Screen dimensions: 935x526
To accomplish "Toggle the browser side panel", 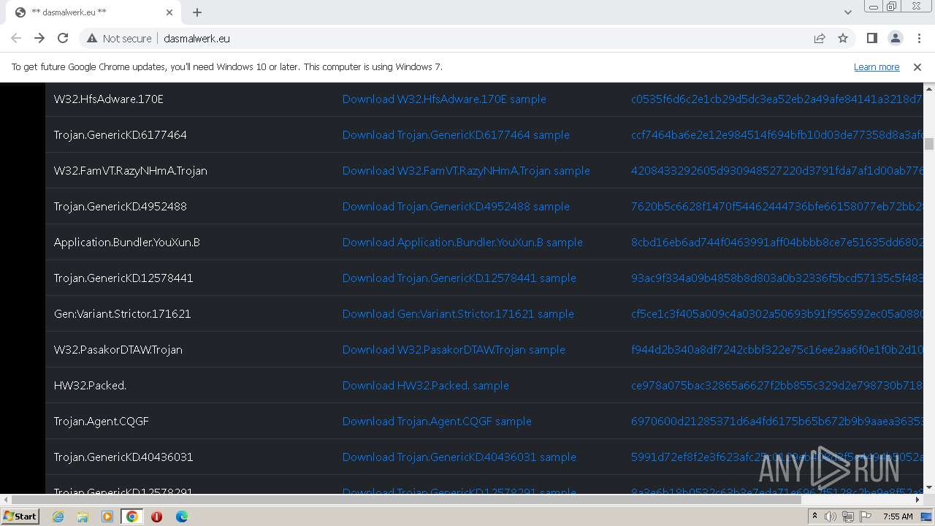I will click(x=871, y=39).
